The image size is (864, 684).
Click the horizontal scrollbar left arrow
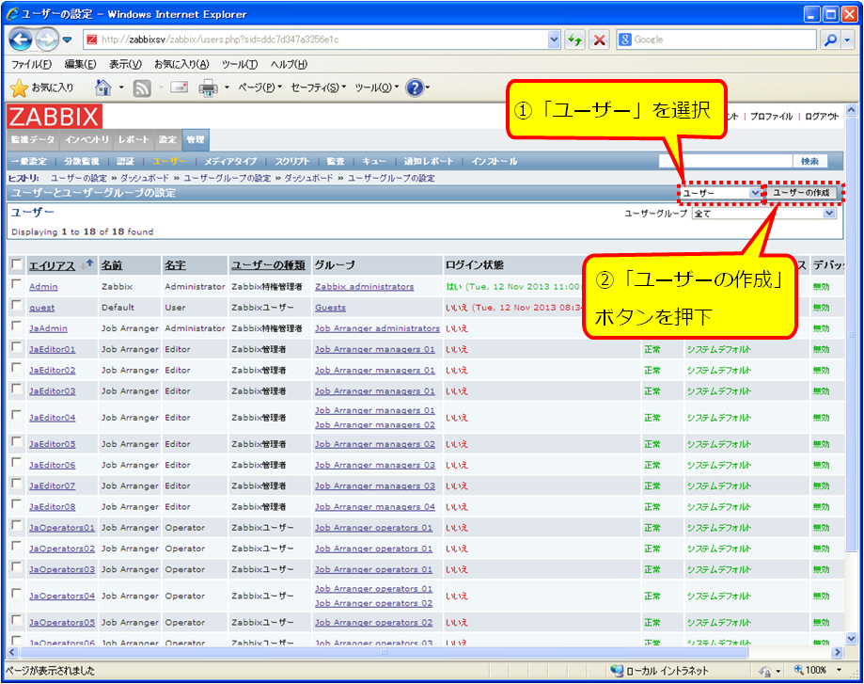[x=11, y=653]
